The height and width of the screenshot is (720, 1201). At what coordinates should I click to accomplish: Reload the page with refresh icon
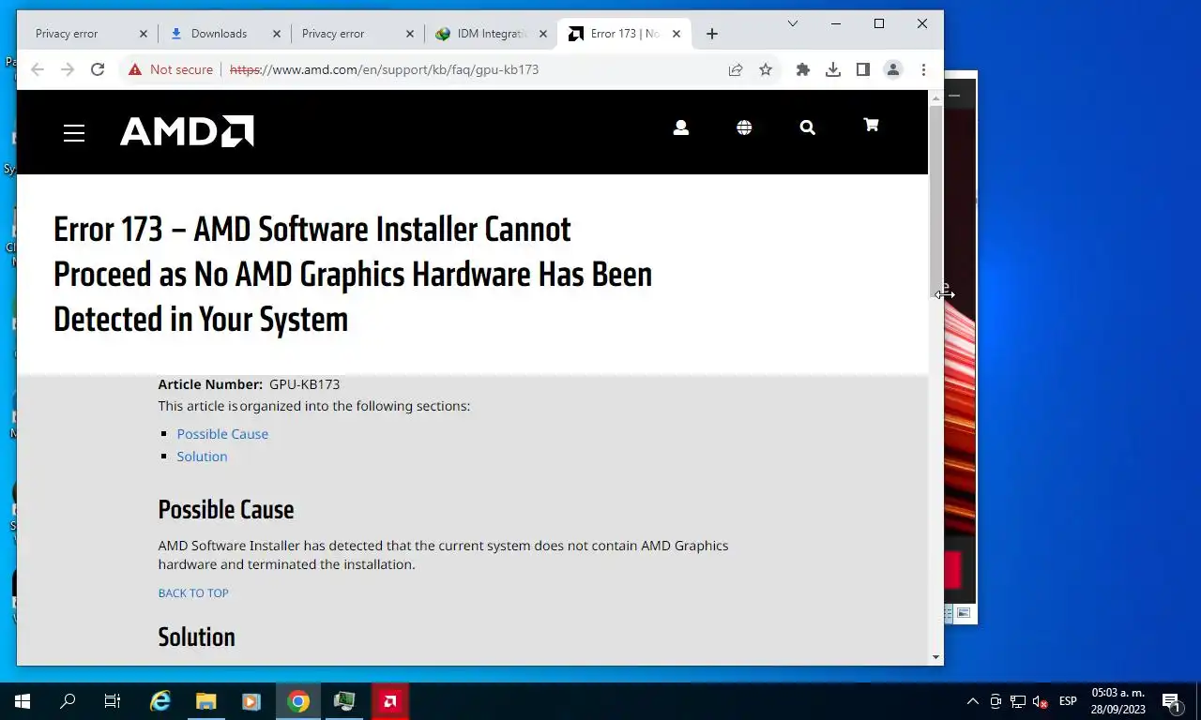(98, 69)
